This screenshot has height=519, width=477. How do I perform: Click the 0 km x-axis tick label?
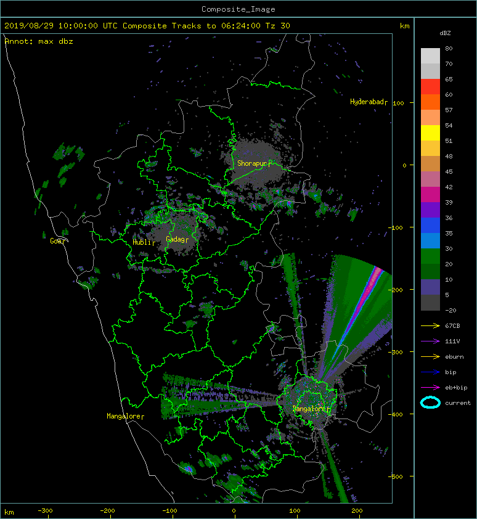pyautogui.click(x=234, y=511)
